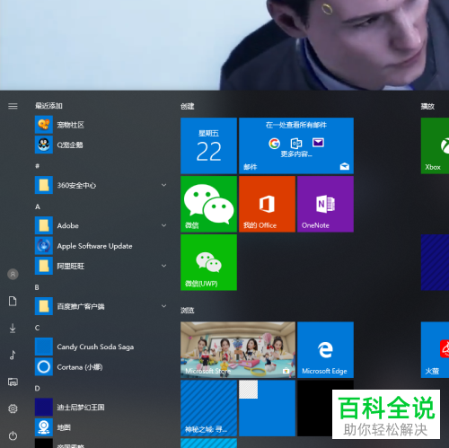This screenshot has height=448, width=449.
Task: Click the Google account icon in mail tile
Action: 274,144
